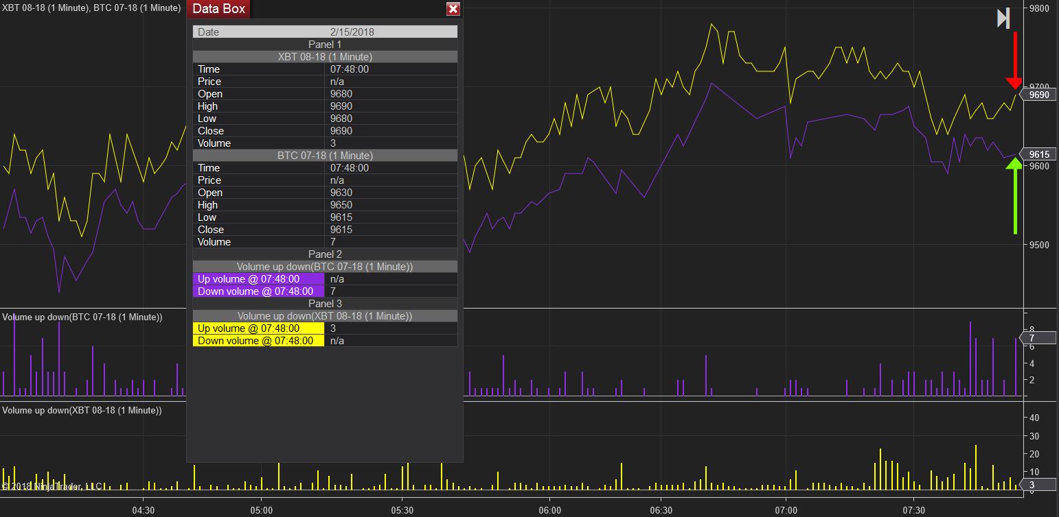This screenshot has height=517, width=1059.
Task: Click the 9615 price marker on the axis
Action: pyautogui.click(x=1039, y=154)
